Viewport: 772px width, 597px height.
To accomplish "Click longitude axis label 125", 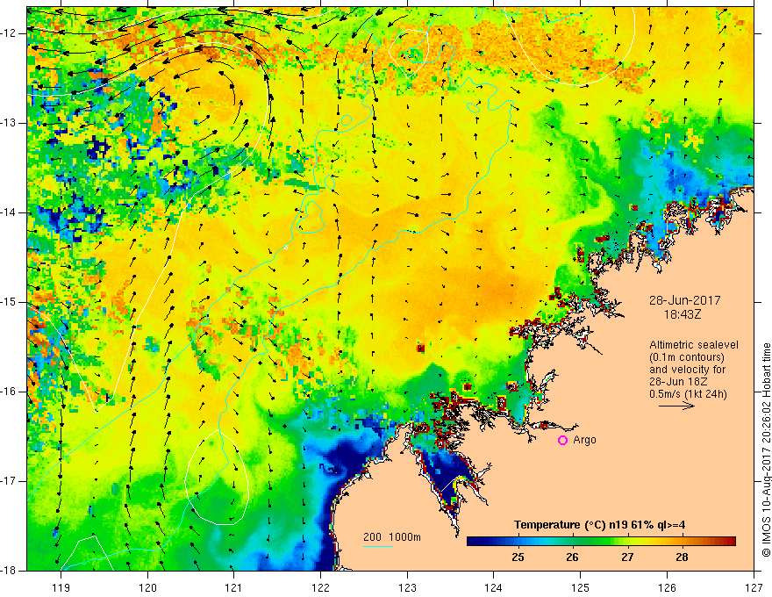I will tap(581, 587).
